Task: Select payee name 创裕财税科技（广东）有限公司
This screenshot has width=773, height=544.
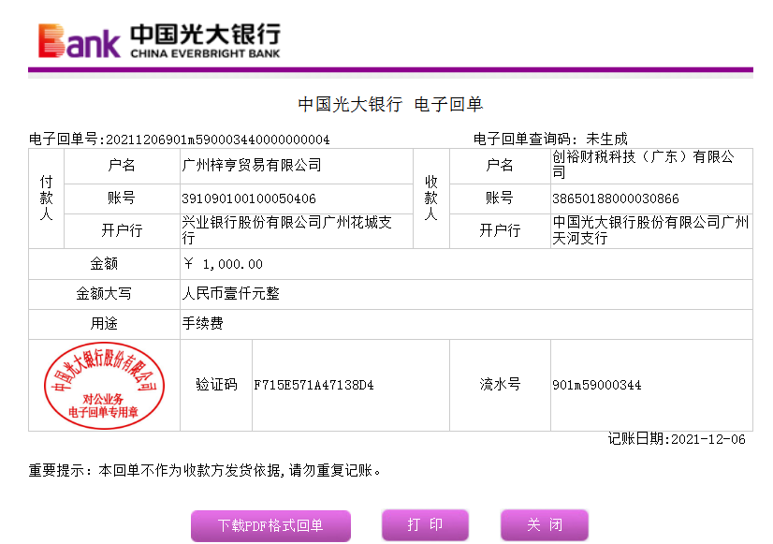Action: coord(643,165)
